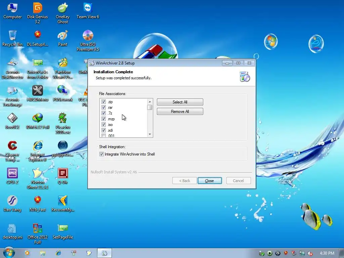Image resolution: width=344 pixels, height=258 pixels.
Task: Uncheck the .mzp file association
Action: pos(103,119)
